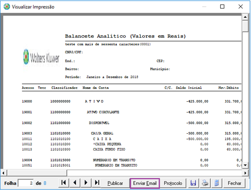Click the 'C A I X A' row
Screen dimensions: 251x190
pyautogui.click(x=102, y=139)
